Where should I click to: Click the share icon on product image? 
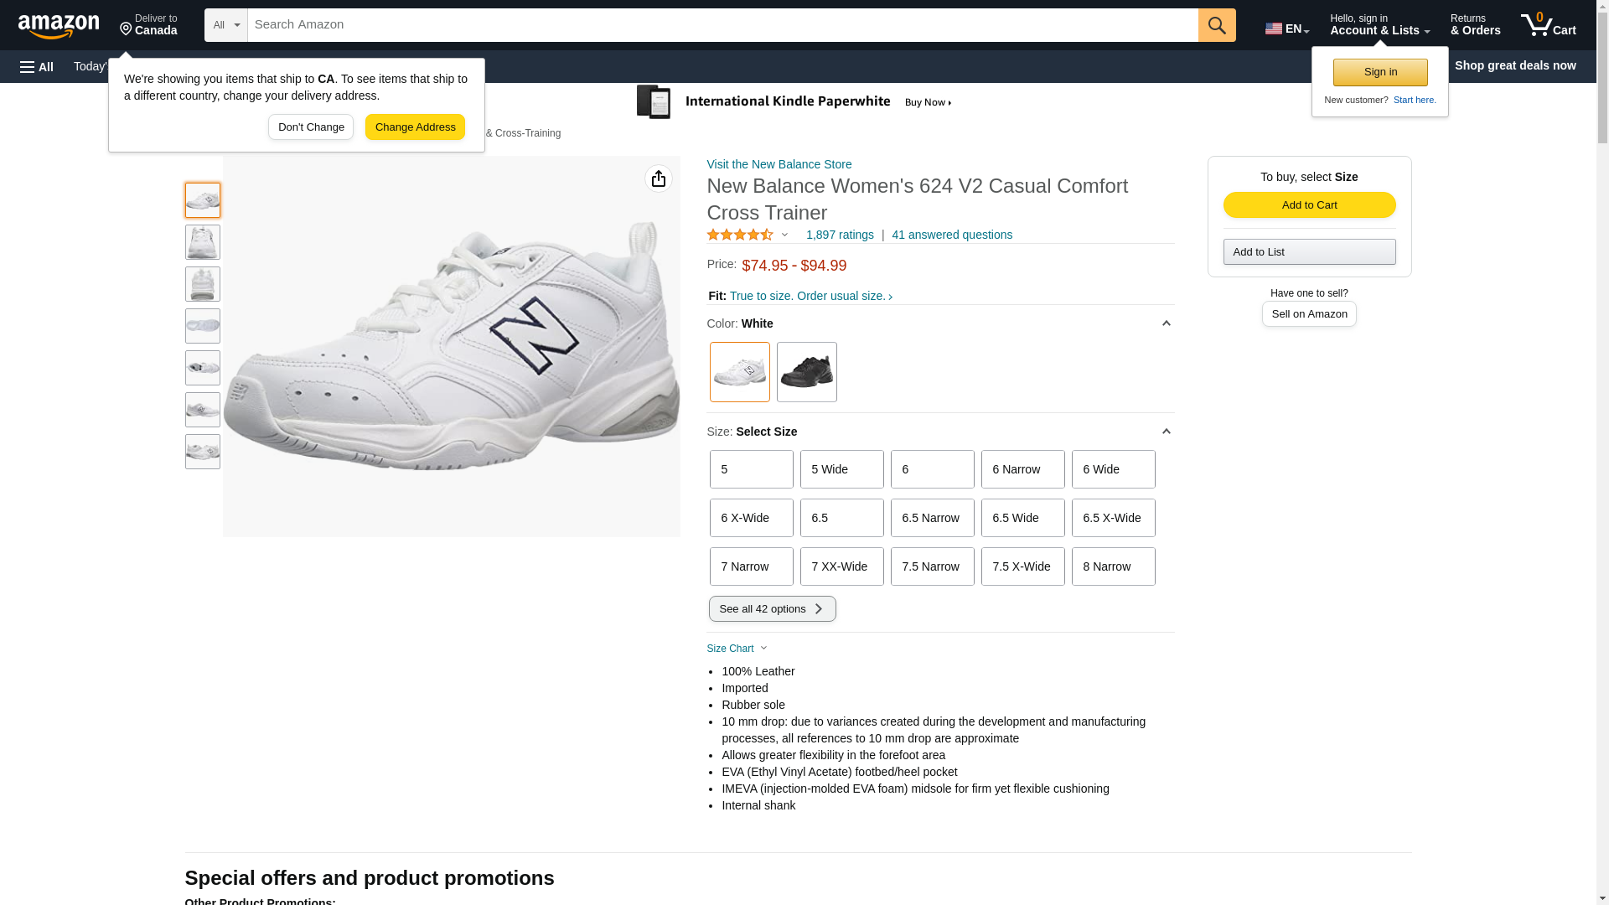[x=658, y=178]
